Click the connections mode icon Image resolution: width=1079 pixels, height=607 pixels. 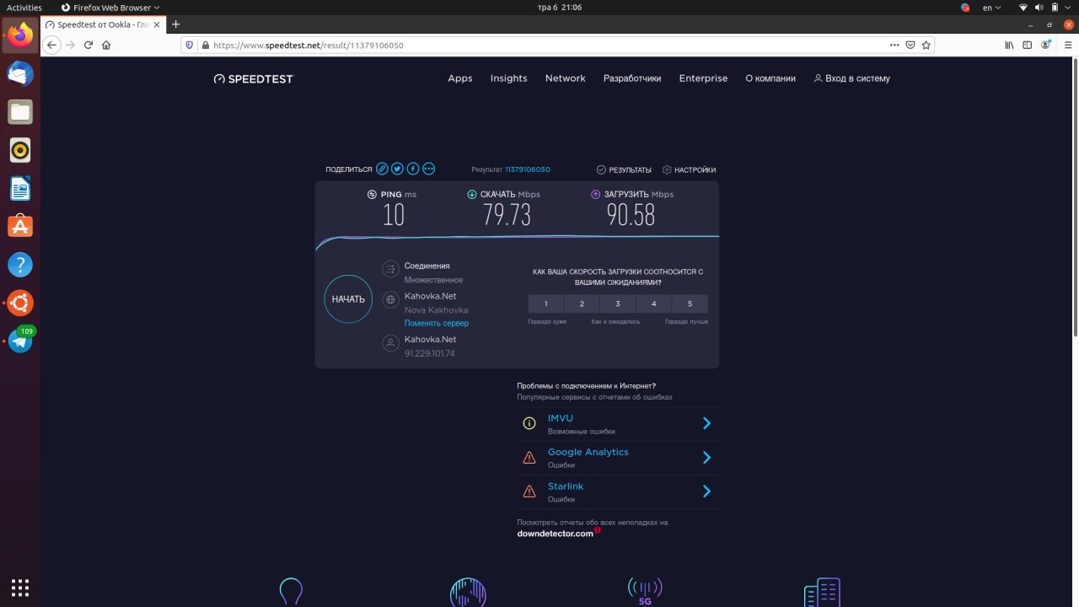[x=390, y=269]
